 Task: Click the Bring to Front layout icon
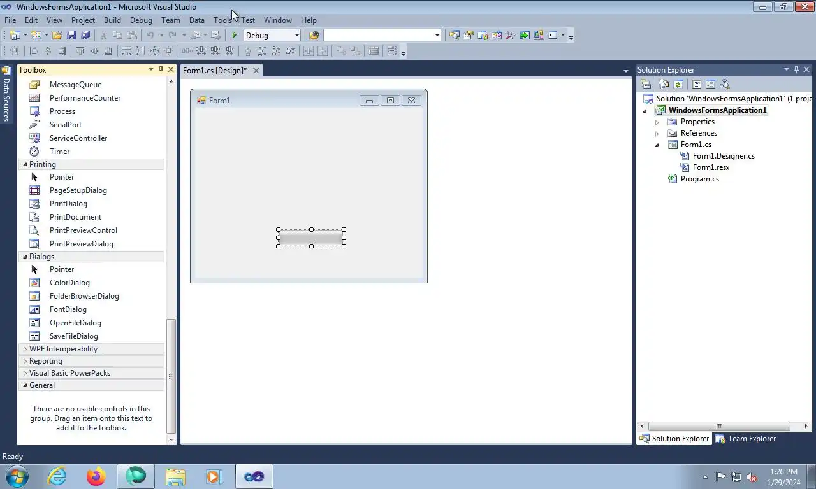point(342,51)
